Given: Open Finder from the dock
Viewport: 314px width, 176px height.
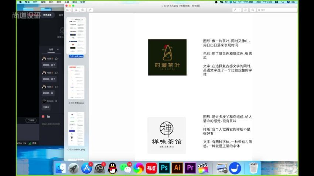Looking at the screenshot, I should [60, 168].
